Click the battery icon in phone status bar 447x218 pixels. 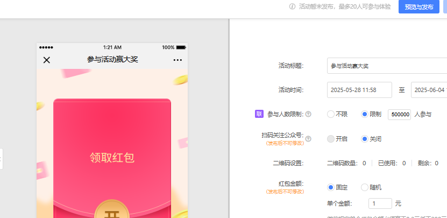181,47
